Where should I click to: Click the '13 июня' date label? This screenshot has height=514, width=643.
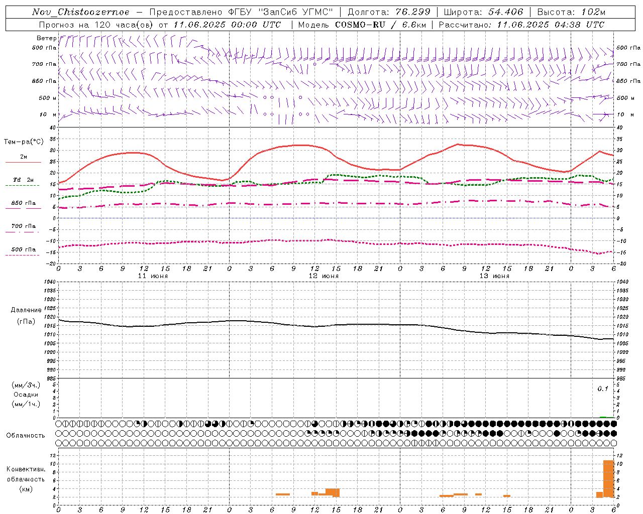[494, 276]
